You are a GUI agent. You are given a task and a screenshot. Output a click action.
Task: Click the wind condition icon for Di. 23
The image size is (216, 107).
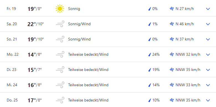point(60,70)
